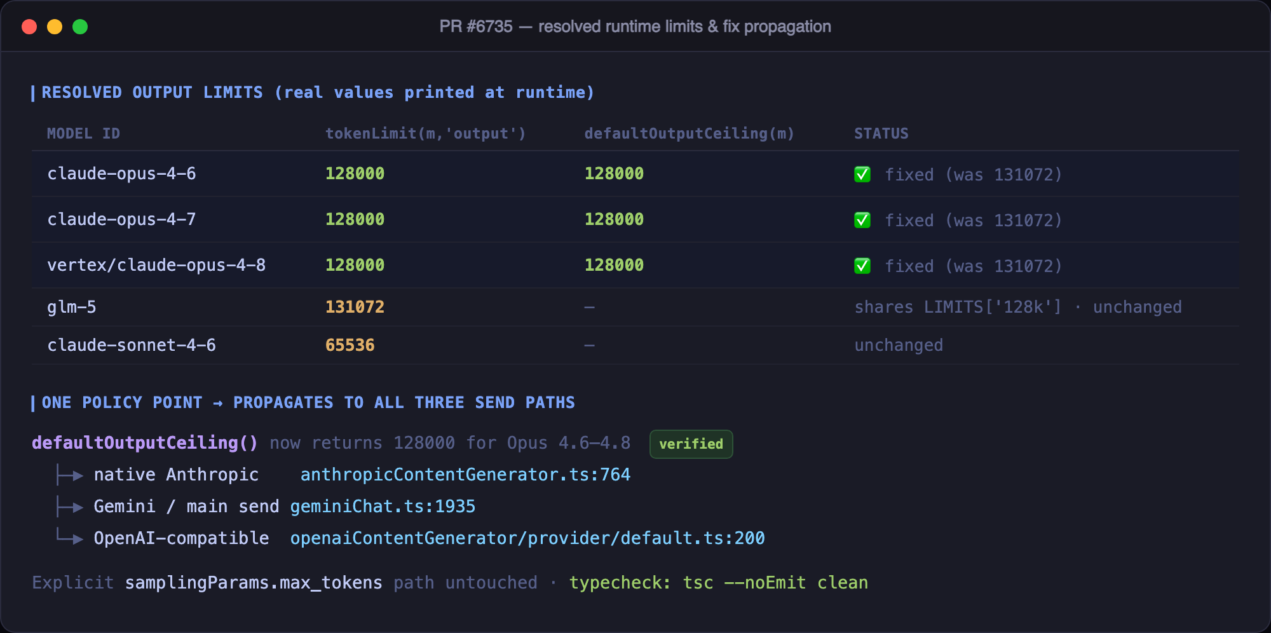Select the tokenLimit(m,'output') column header

[x=425, y=133]
